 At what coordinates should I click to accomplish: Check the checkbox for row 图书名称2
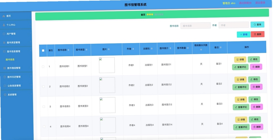click(43, 86)
